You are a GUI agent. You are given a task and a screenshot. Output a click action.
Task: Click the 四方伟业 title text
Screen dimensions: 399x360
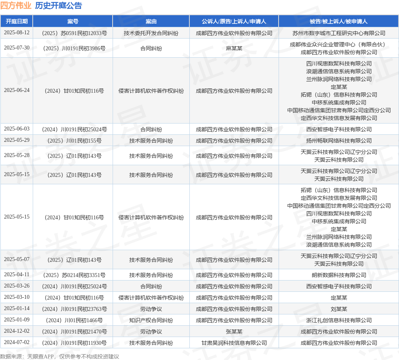pyautogui.click(x=16, y=5)
